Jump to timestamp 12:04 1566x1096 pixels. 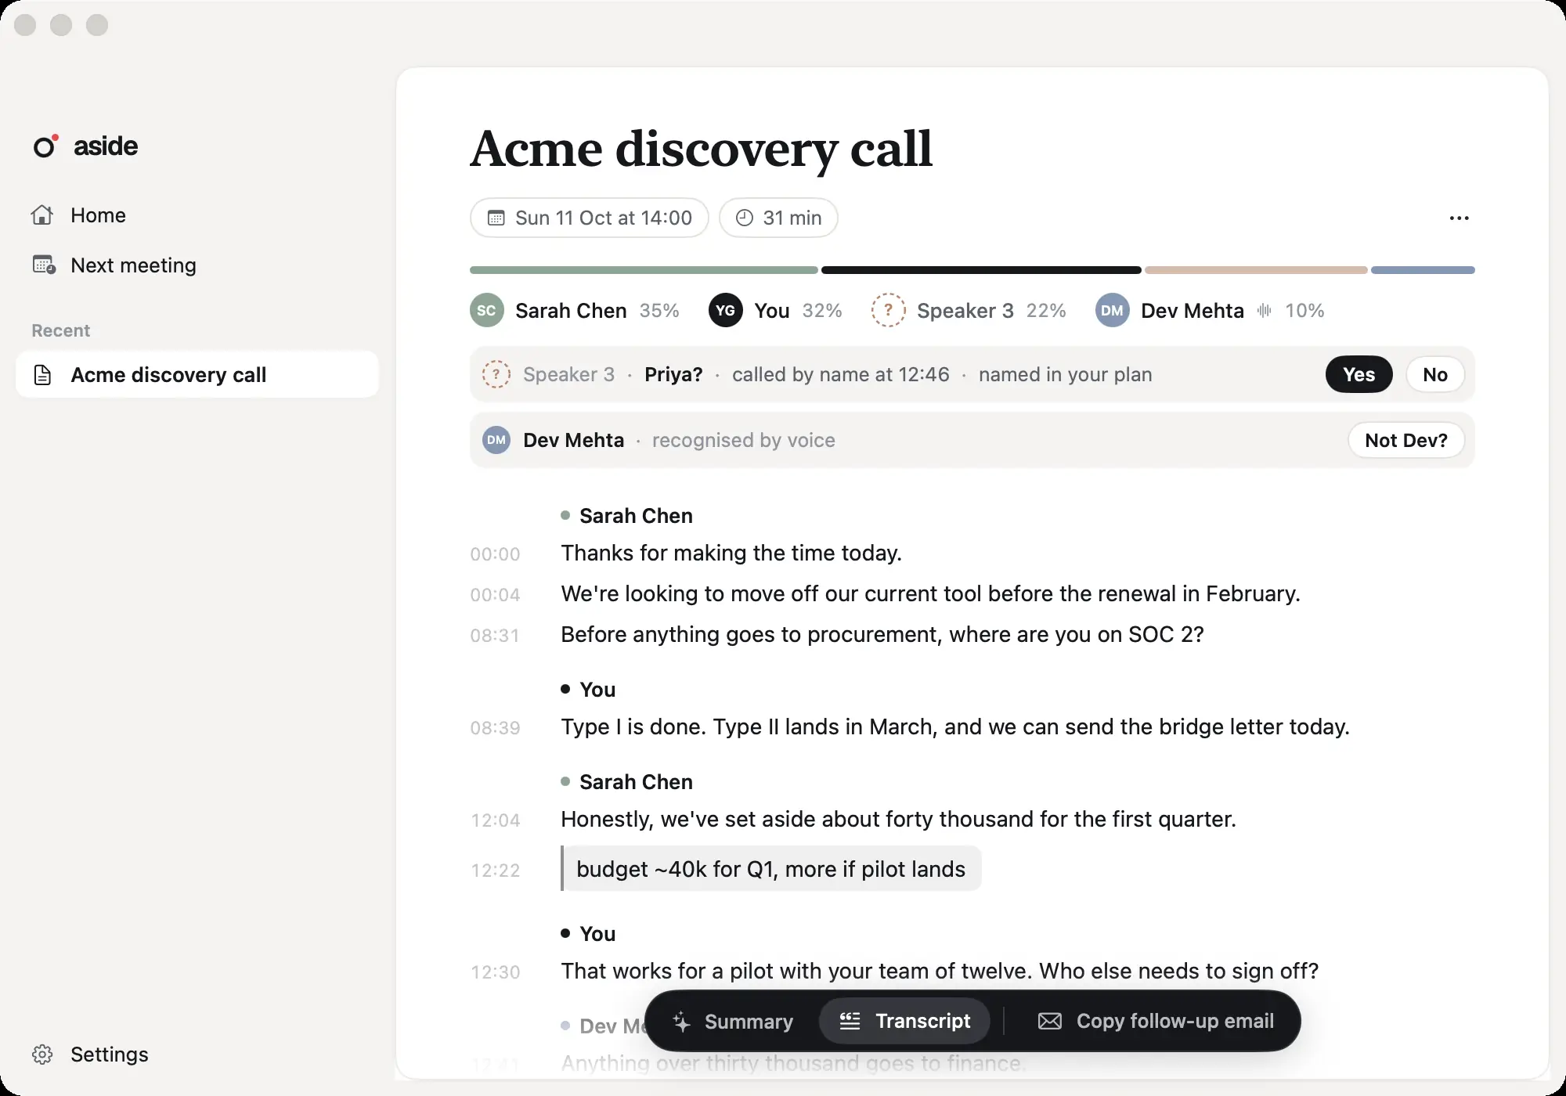point(495,820)
